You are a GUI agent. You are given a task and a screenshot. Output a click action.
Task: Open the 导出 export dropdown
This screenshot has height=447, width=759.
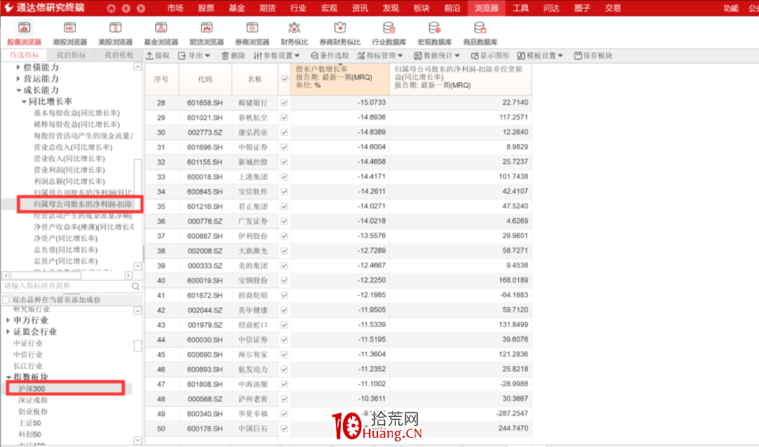coord(194,56)
